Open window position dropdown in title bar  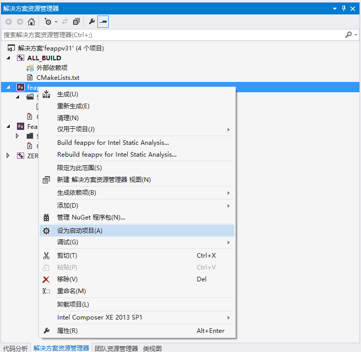[335, 9]
